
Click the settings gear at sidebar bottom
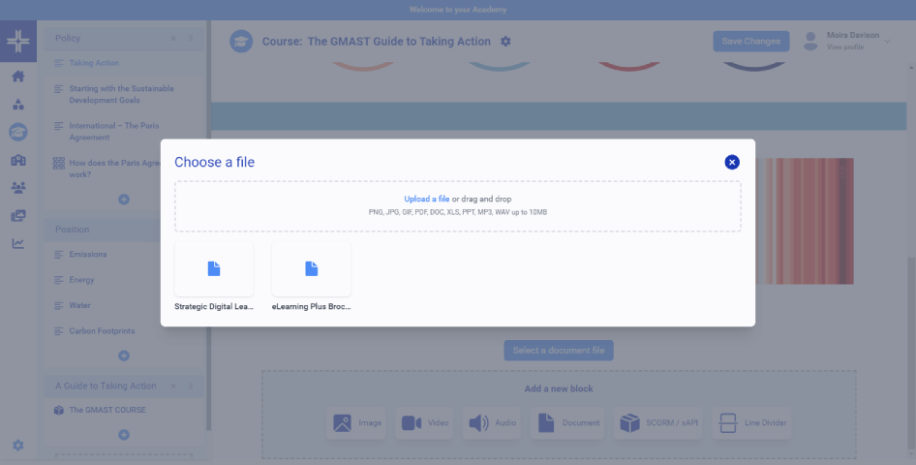click(x=18, y=446)
